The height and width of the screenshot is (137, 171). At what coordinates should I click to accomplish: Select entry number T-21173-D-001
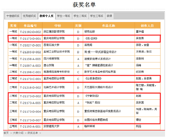30,38
